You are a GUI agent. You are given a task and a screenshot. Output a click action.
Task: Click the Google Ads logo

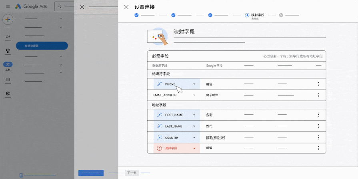tap(31, 6)
